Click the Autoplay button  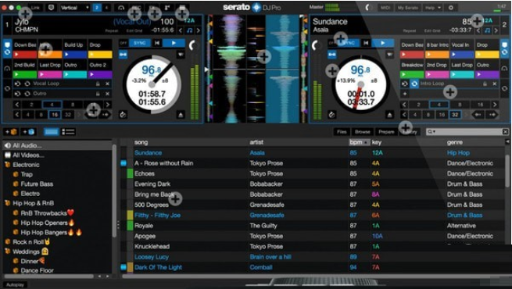(x=15, y=285)
